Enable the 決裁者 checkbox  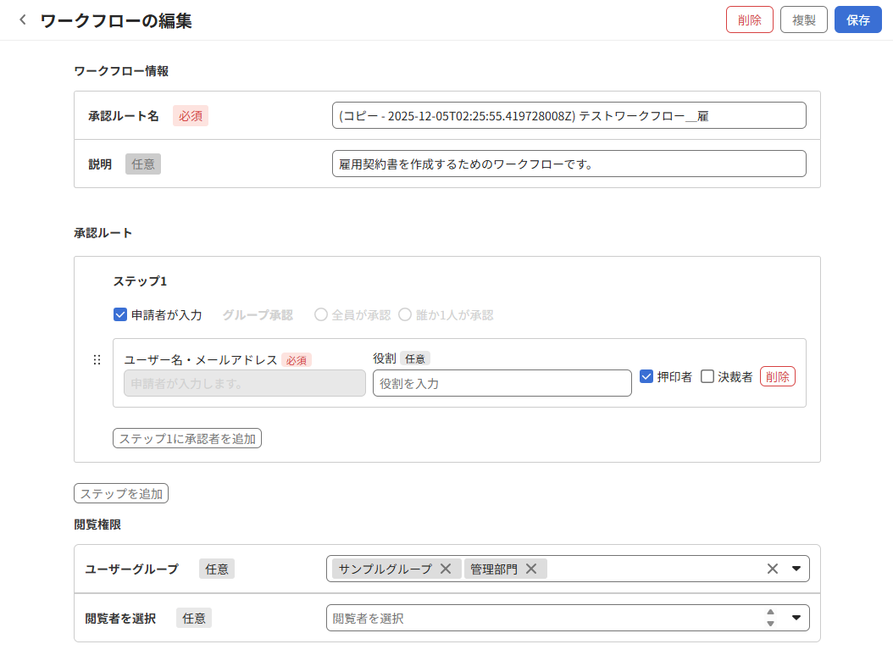point(707,376)
